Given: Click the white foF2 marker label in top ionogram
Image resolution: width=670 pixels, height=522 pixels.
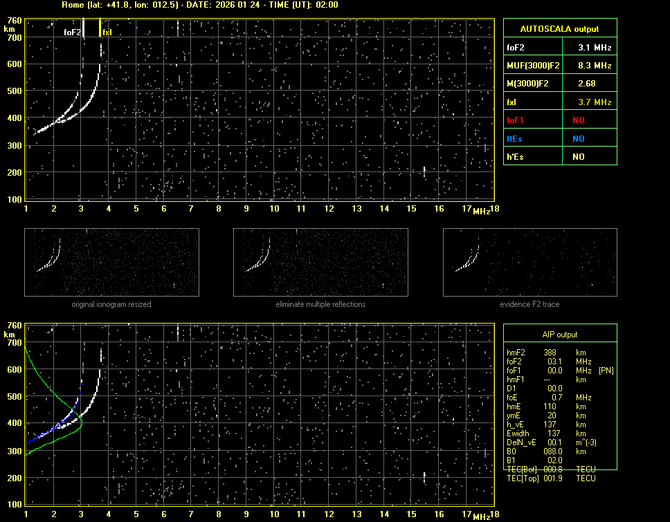Looking at the screenshot, I should [x=72, y=32].
